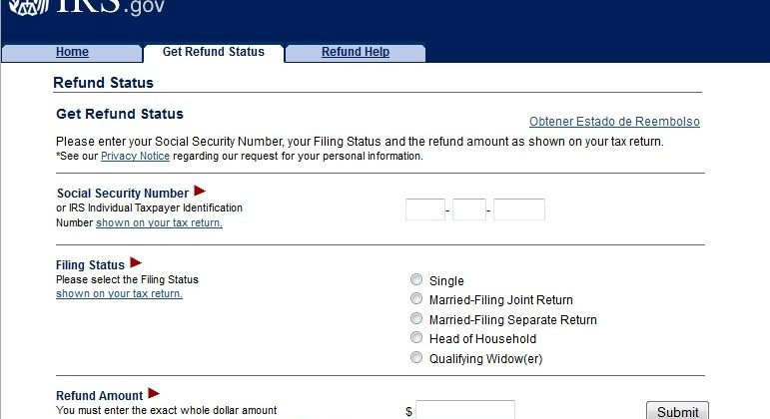The image size is (770, 419).
Task: Click the Get Refund Status tab
Action: [x=213, y=52]
